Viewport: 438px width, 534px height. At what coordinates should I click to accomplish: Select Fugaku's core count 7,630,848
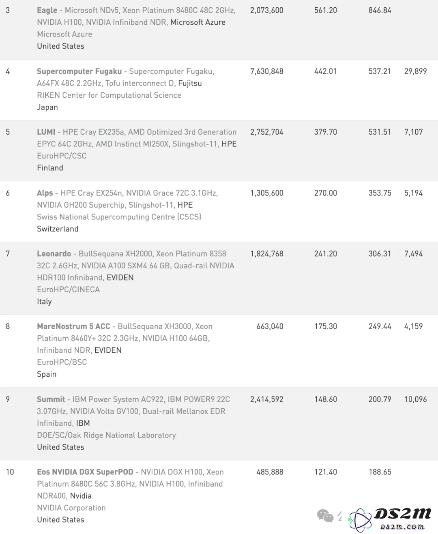coord(267,71)
